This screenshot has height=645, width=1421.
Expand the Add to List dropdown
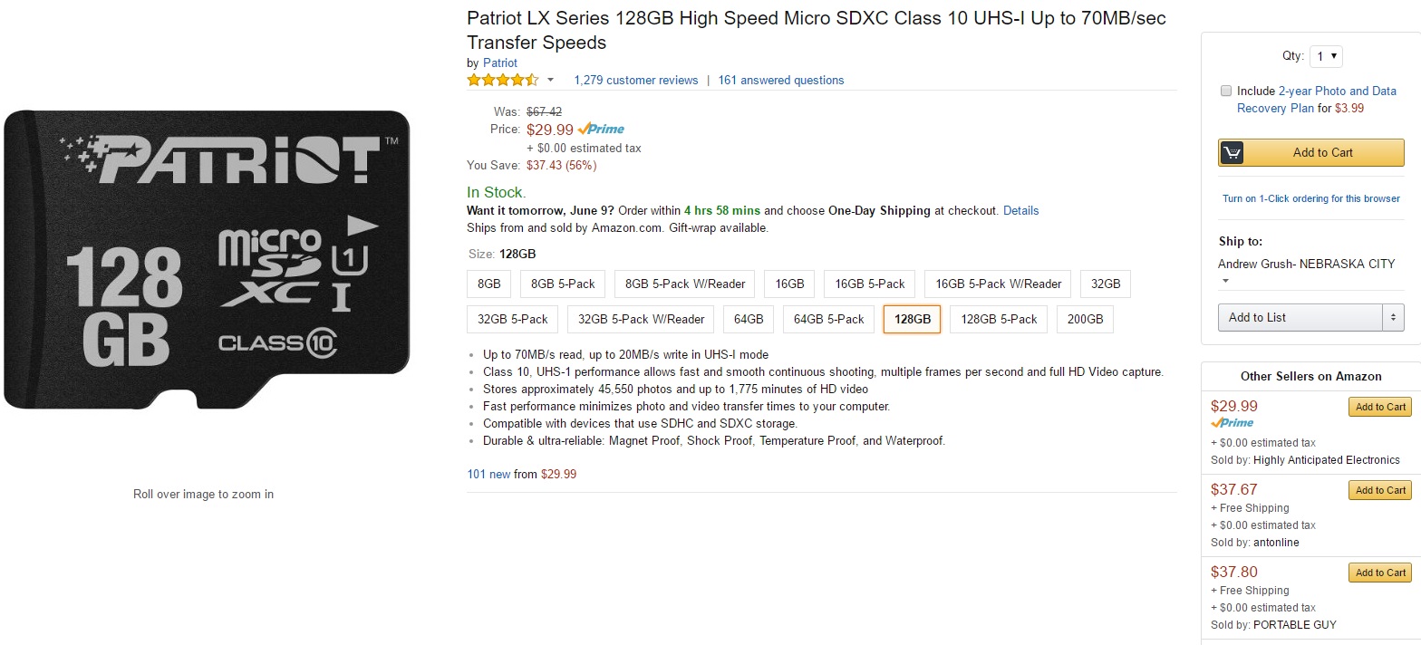[1393, 317]
